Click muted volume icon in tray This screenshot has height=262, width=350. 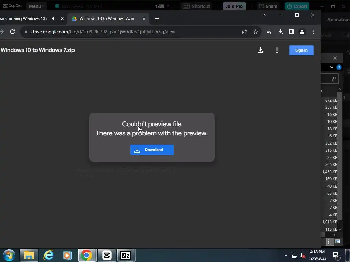pos(302,255)
